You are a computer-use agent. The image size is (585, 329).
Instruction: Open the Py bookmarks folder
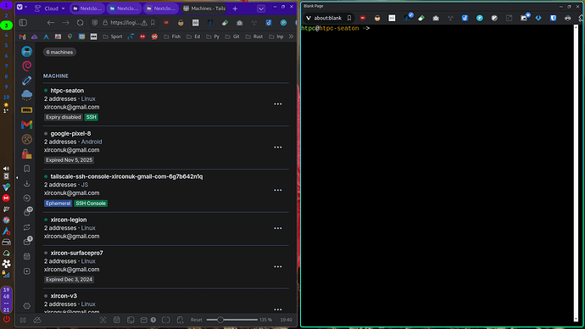(213, 36)
